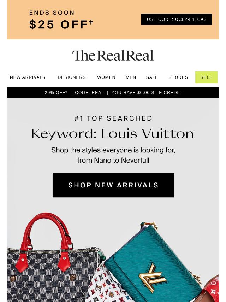The height and width of the screenshot is (302, 226).
Task: Click the $0.00 site credit notice
Action: point(147,92)
